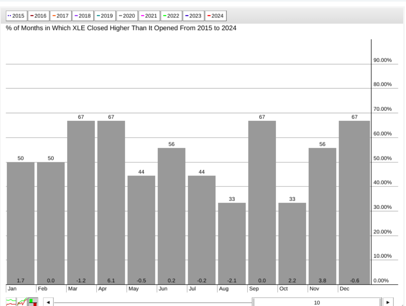Click the 20.00% axis label
Screen dimensions: 406x306
382,232
